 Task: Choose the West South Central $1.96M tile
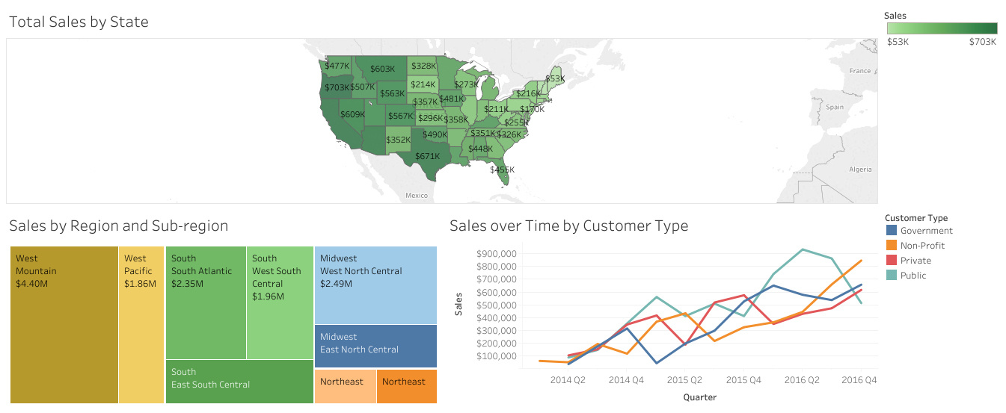point(280,302)
